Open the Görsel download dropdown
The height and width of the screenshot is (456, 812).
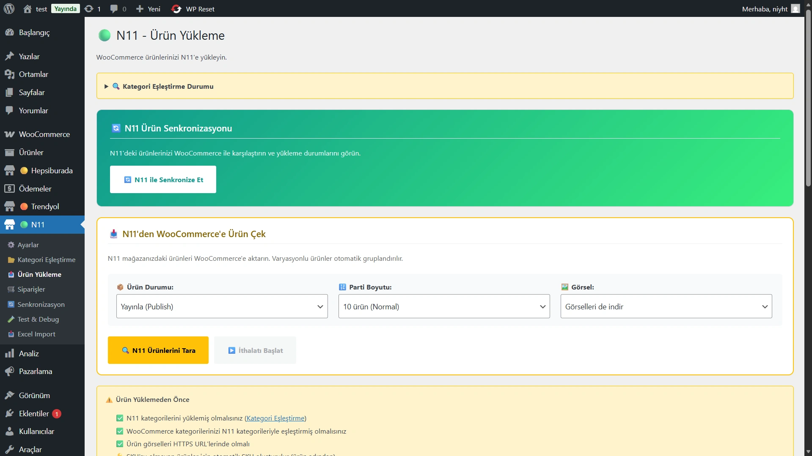[x=666, y=306]
